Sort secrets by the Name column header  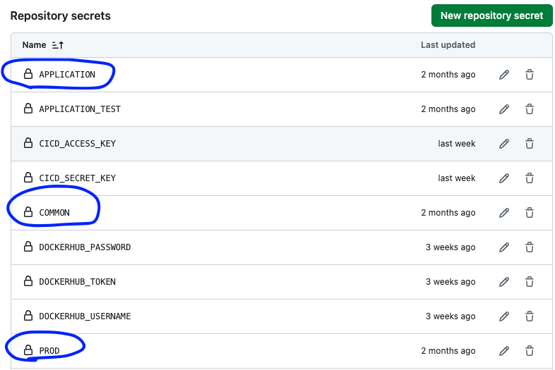click(34, 45)
